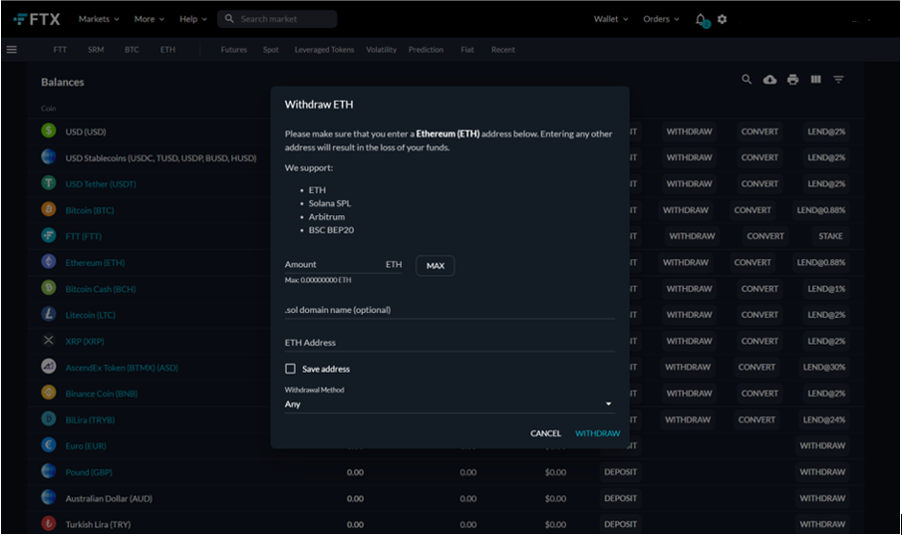Expand the Wallet menu

[x=611, y=19]
